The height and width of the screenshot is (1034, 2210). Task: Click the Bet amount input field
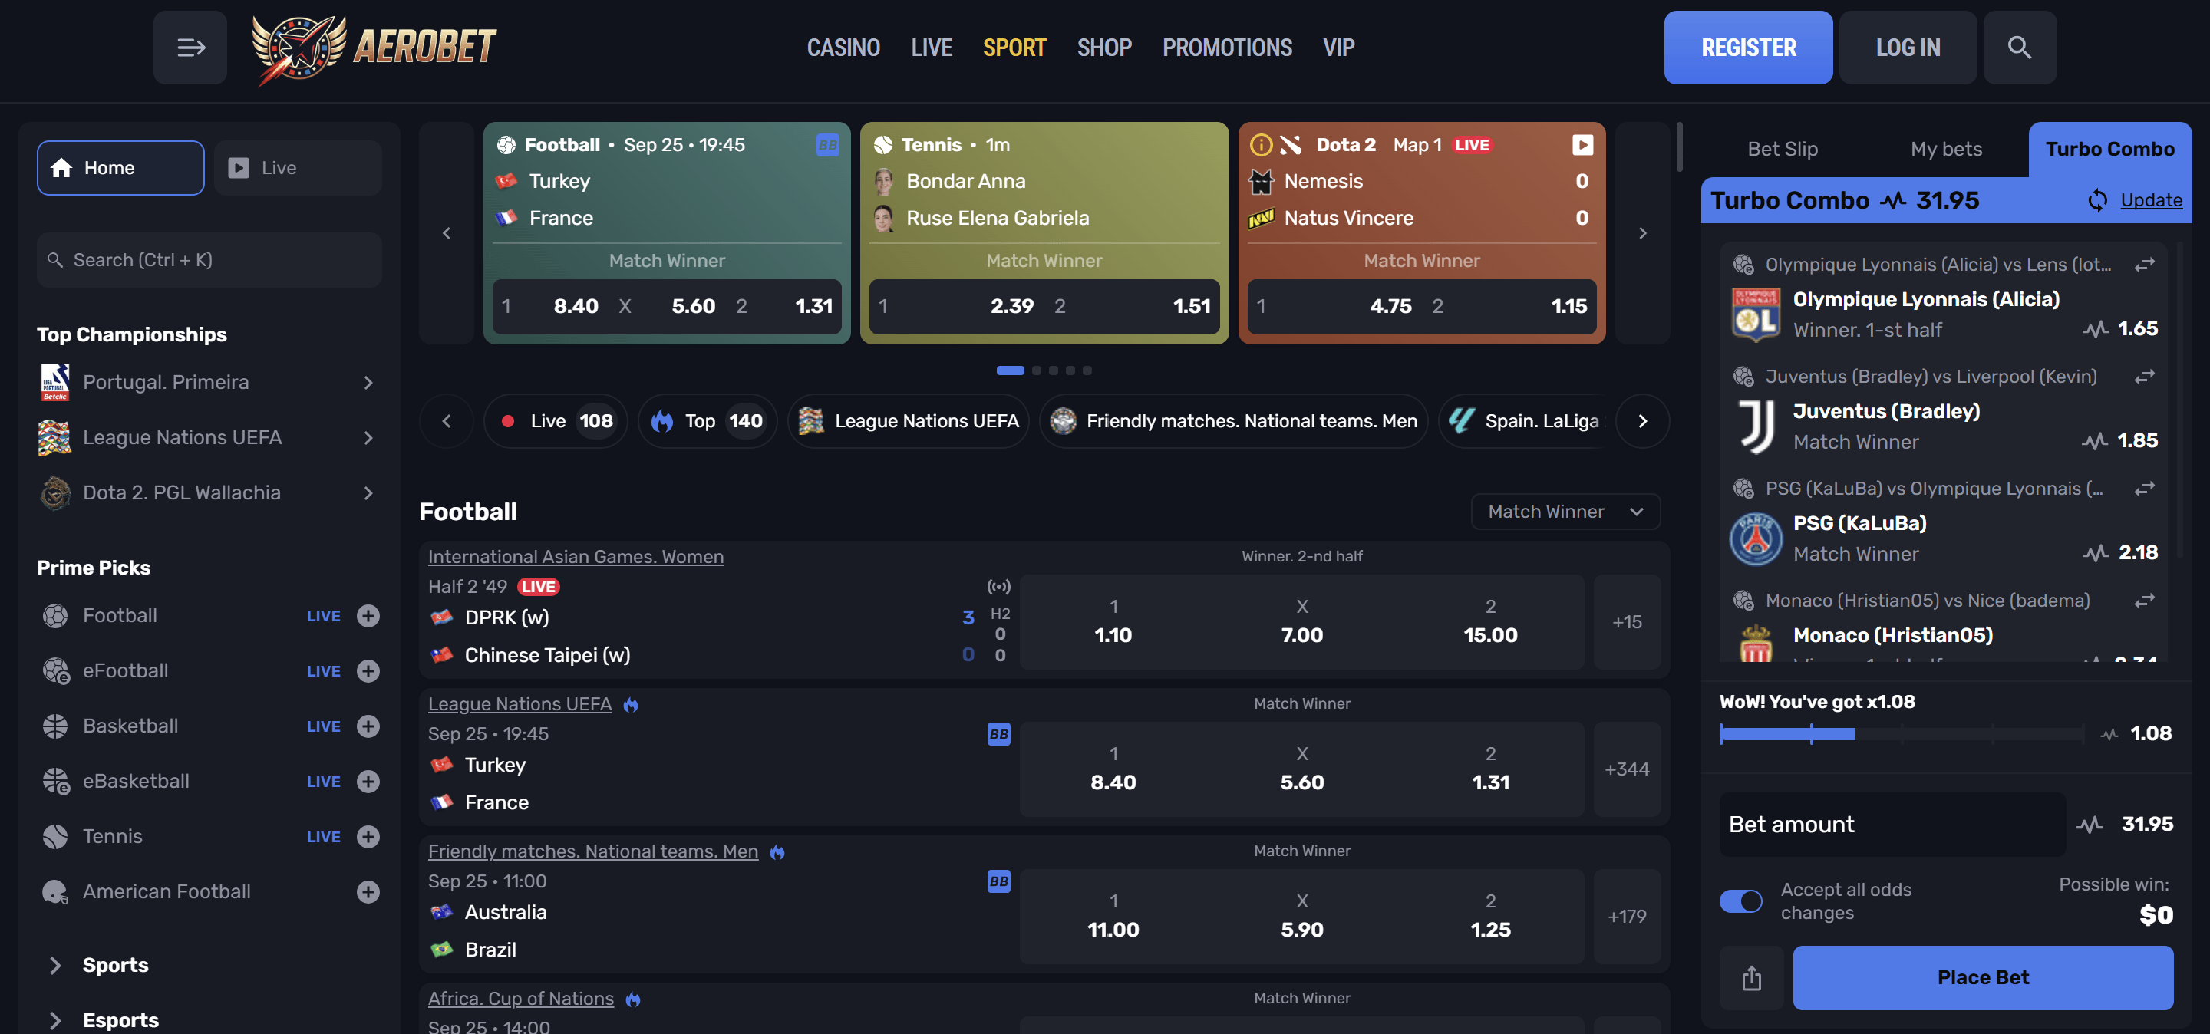(x=1892, y=825)
